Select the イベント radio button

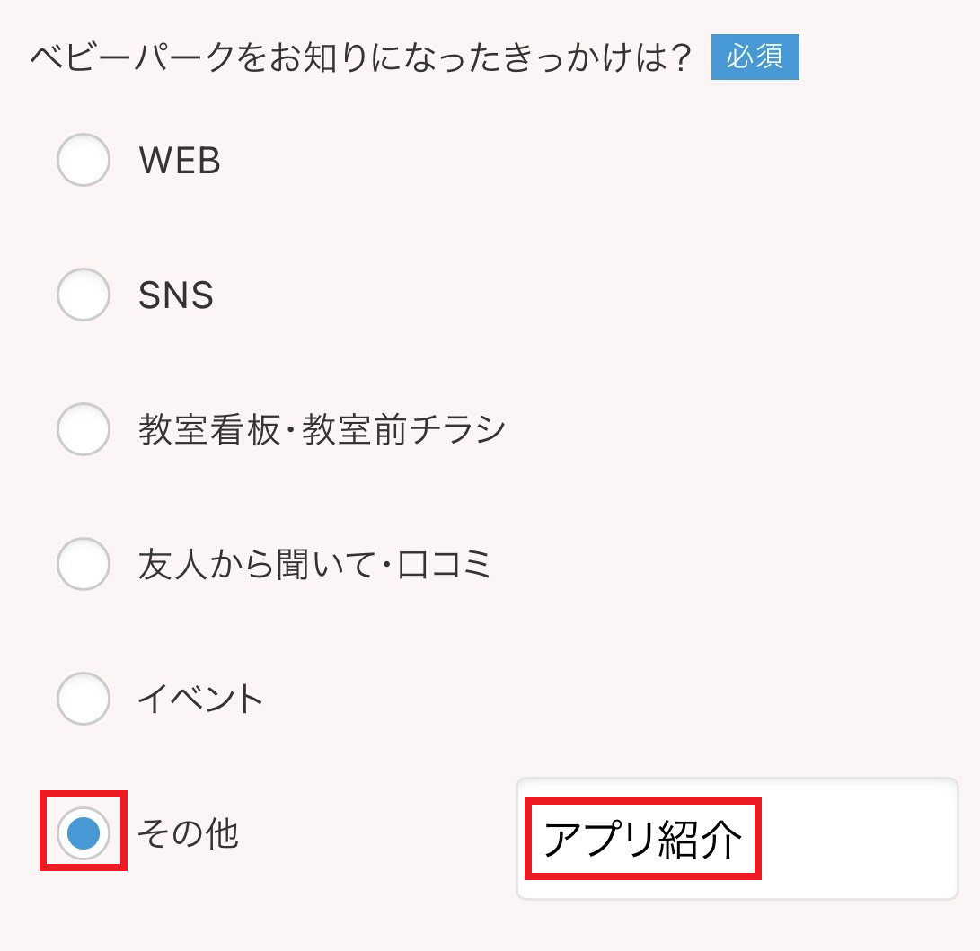click(x=84, y=699)
